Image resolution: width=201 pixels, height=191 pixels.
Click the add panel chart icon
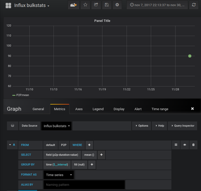point(73,5)
